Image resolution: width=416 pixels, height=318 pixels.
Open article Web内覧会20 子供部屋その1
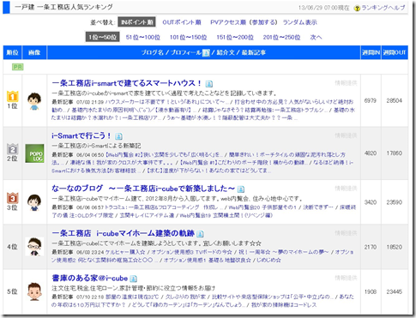262,207
